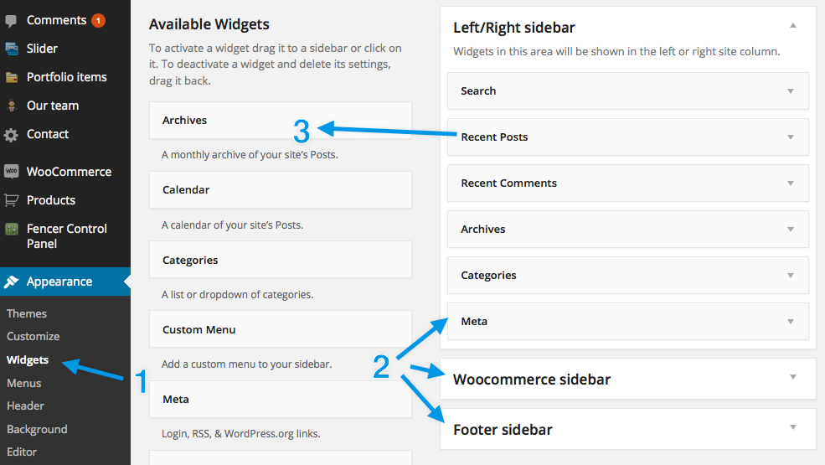Expand the Footer sidebar panel
Screen dimensions: 825x465
(792, 427)
